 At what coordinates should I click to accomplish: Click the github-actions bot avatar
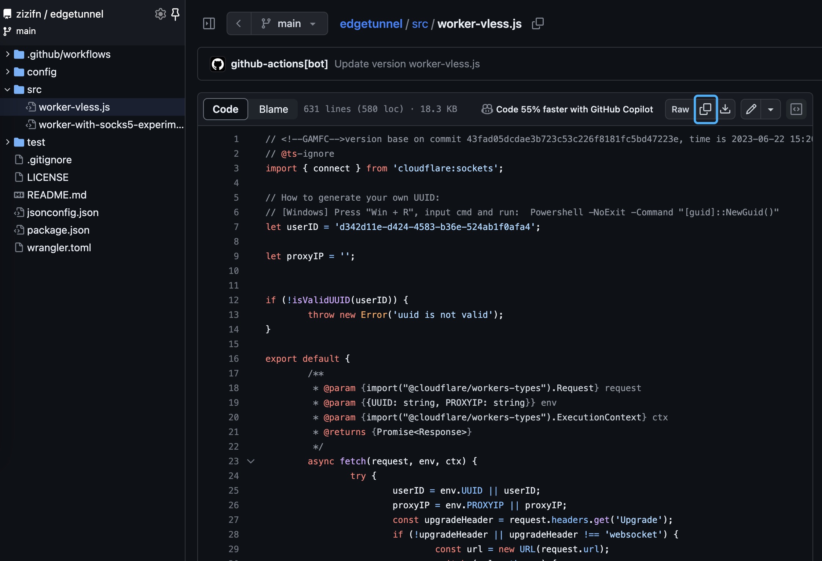[x=217, y=64]
